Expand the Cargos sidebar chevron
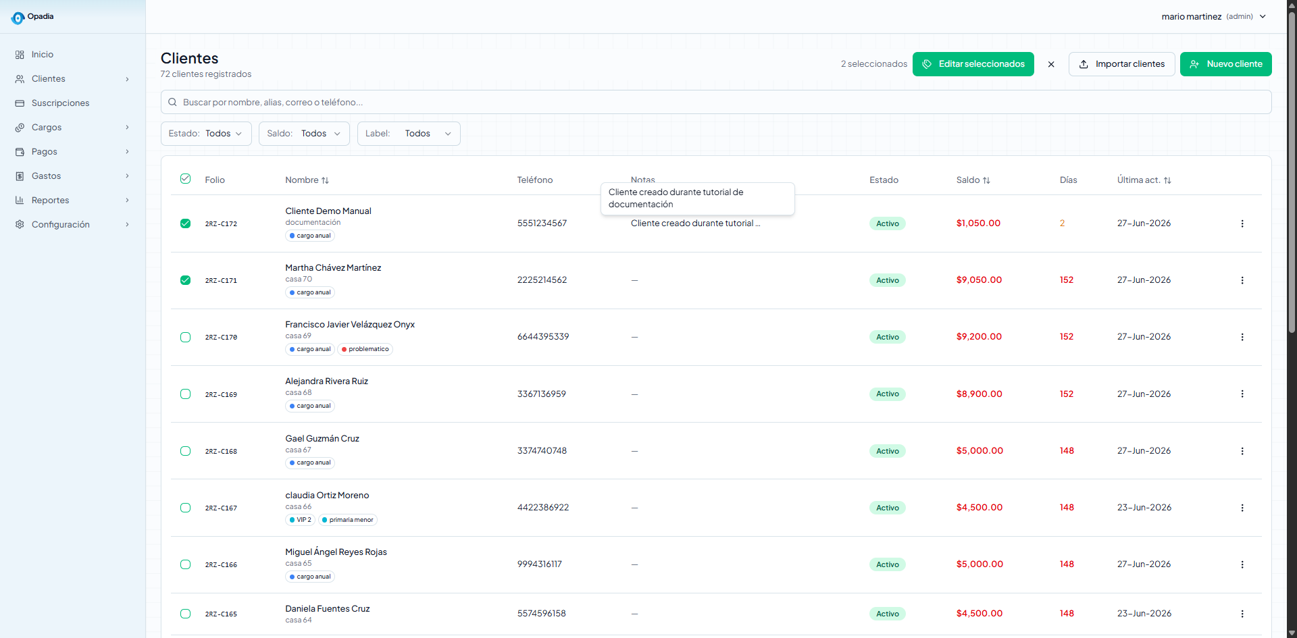 coord(127,128)
